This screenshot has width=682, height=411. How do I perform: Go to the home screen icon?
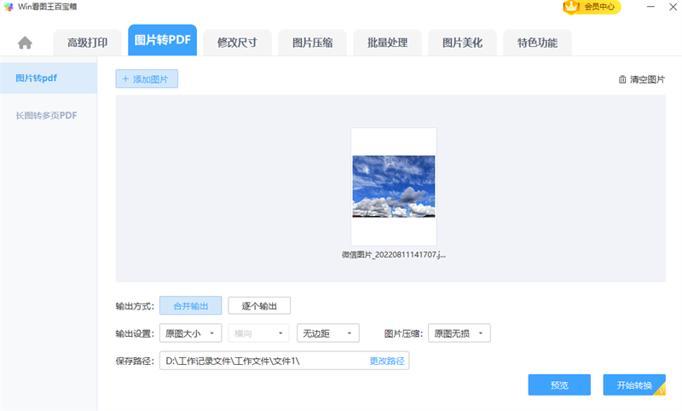pos(25,43)
